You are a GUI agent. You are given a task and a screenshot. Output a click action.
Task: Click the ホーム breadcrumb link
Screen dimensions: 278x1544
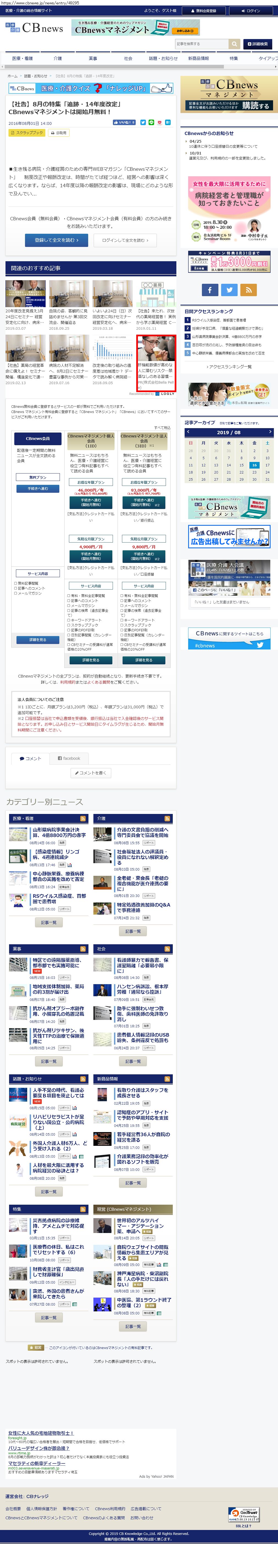coord(13,76)
